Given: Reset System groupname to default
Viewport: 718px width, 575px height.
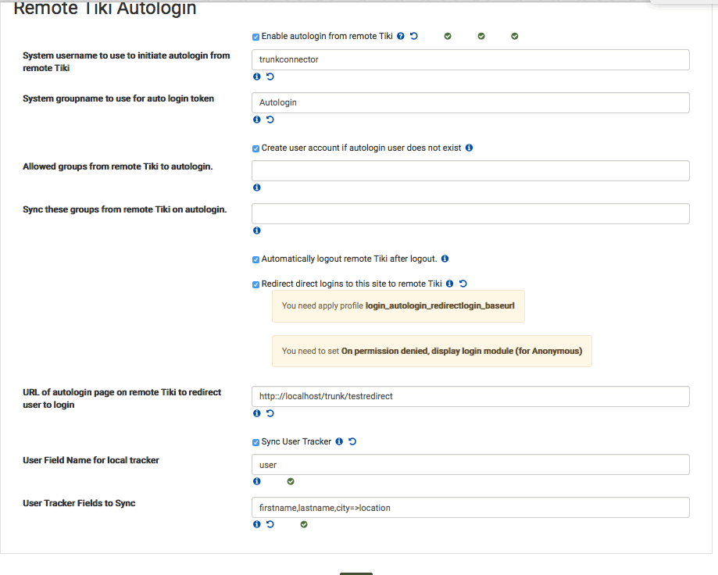Looking at the screenshot, I should point(270,120).
